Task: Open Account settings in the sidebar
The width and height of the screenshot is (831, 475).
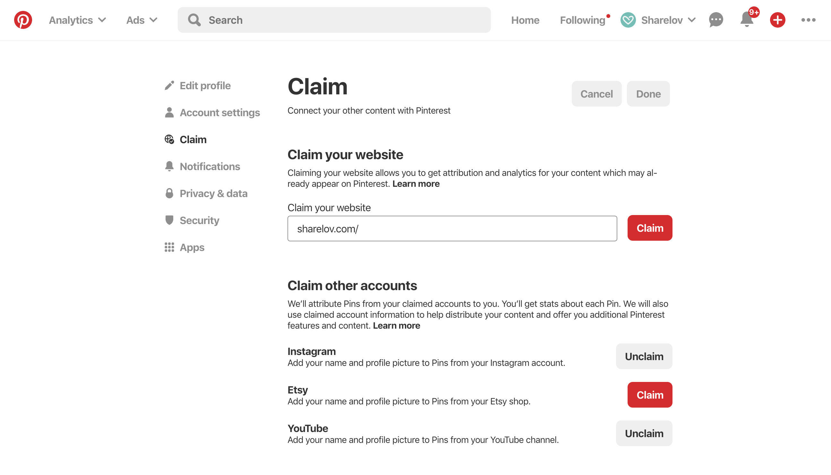Action: coord(220,113)
